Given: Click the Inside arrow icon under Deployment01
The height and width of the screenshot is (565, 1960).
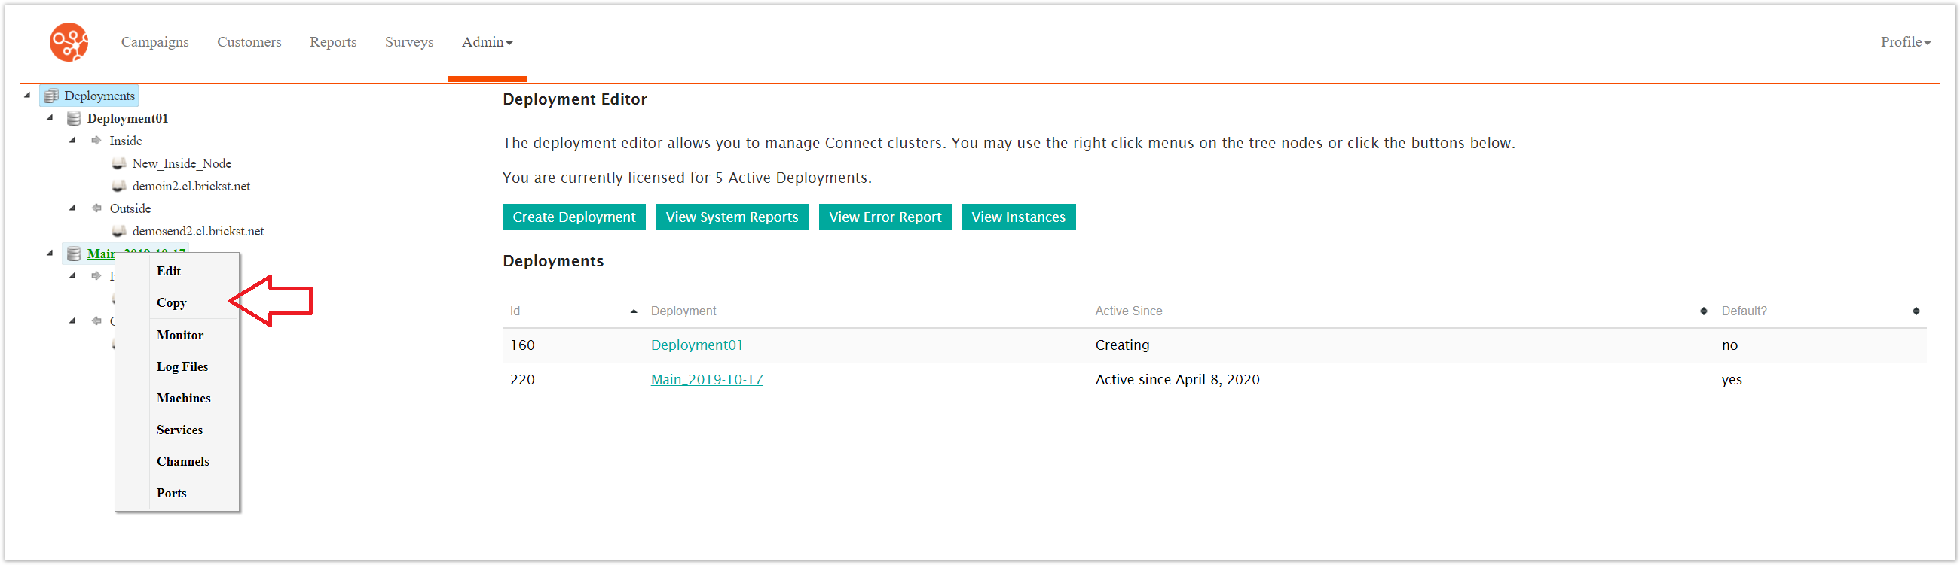Looking at the screenshot, I should point(96,141).
